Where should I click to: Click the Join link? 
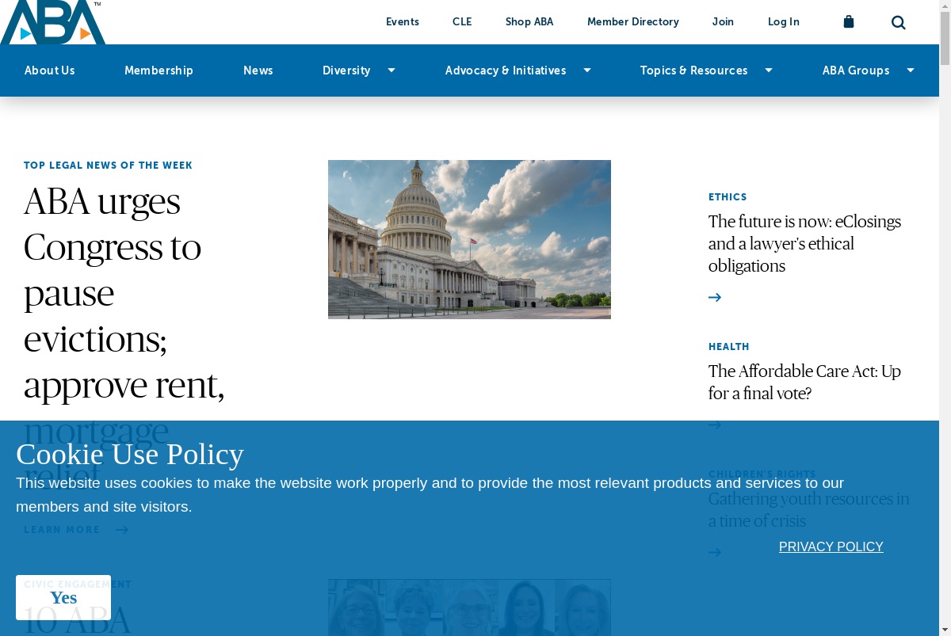click(x=723, y=22)
